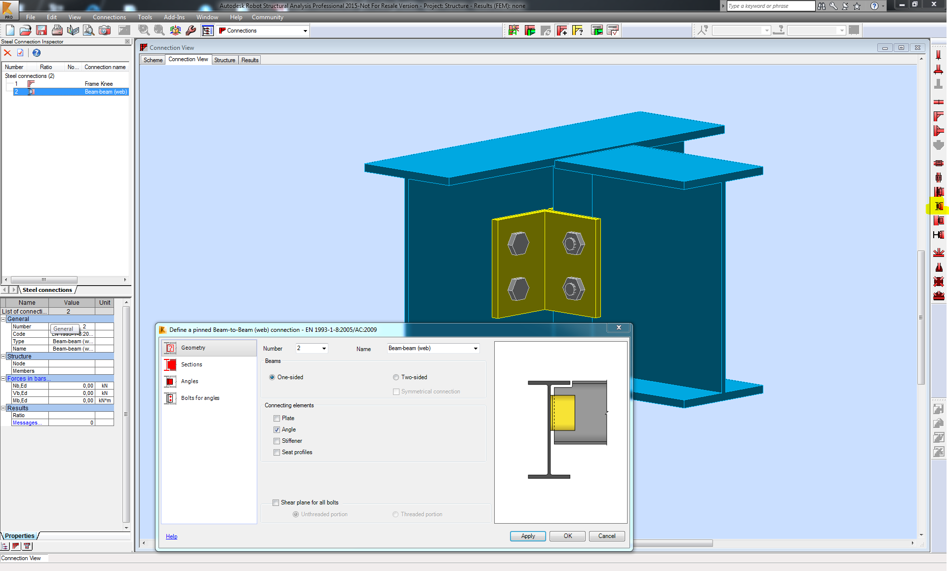
Task: Check the Seat profiles option
Action: (277, 452)
